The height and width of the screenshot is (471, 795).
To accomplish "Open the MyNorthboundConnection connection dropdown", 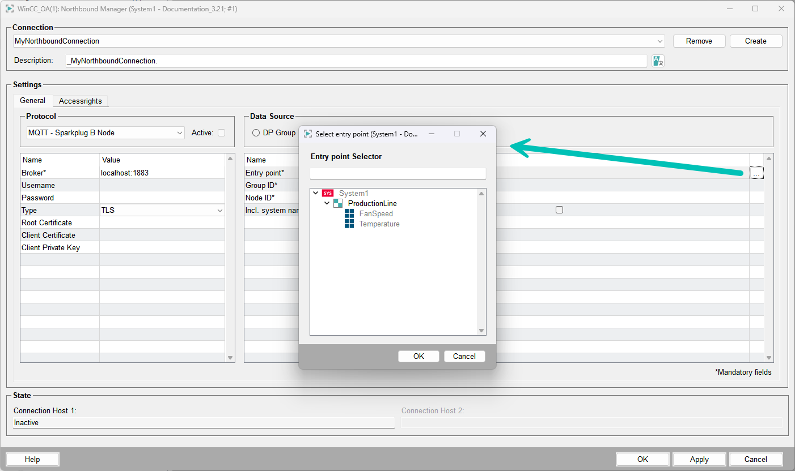I will (660, 41).
